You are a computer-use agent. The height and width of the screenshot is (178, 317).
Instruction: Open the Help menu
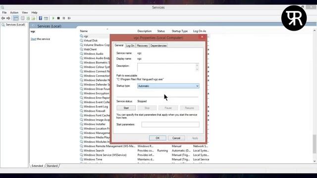point(34,12)
